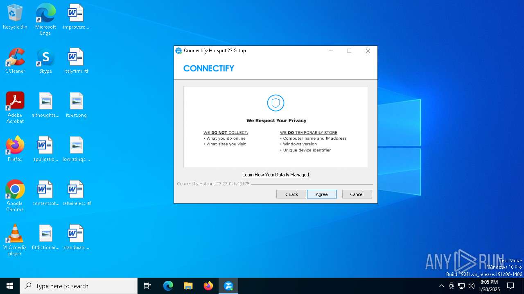Click the network icon in the tray

pyautogui.click(x=461, y=286)
